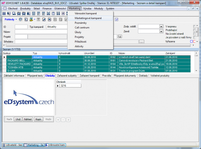Click the refresh icon next to Pohledy
This screenshot has height=149, width=201.
tap(20, 19)
